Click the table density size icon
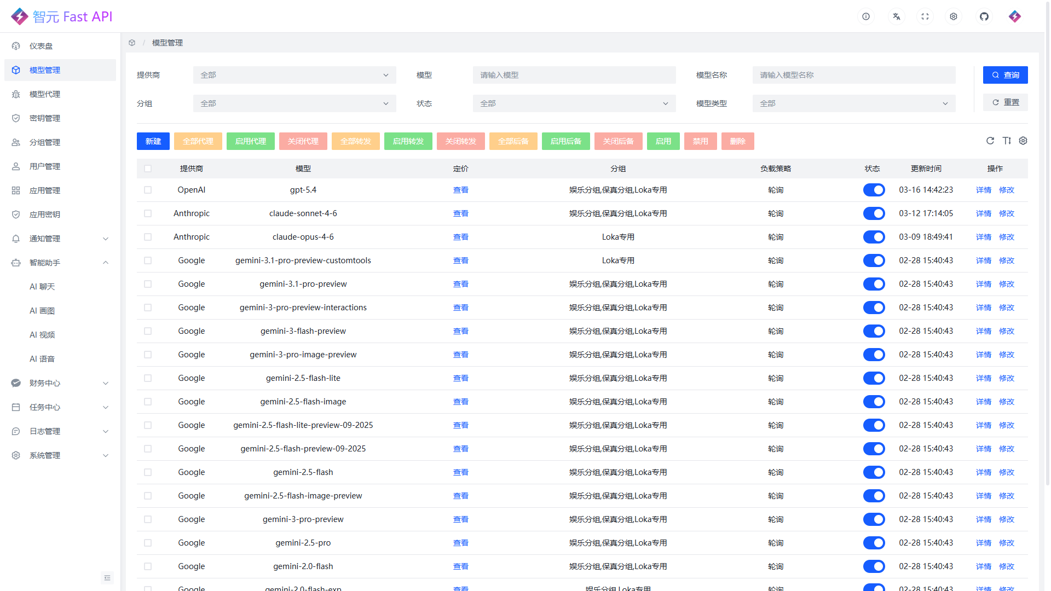 (x=1006, y=141)
